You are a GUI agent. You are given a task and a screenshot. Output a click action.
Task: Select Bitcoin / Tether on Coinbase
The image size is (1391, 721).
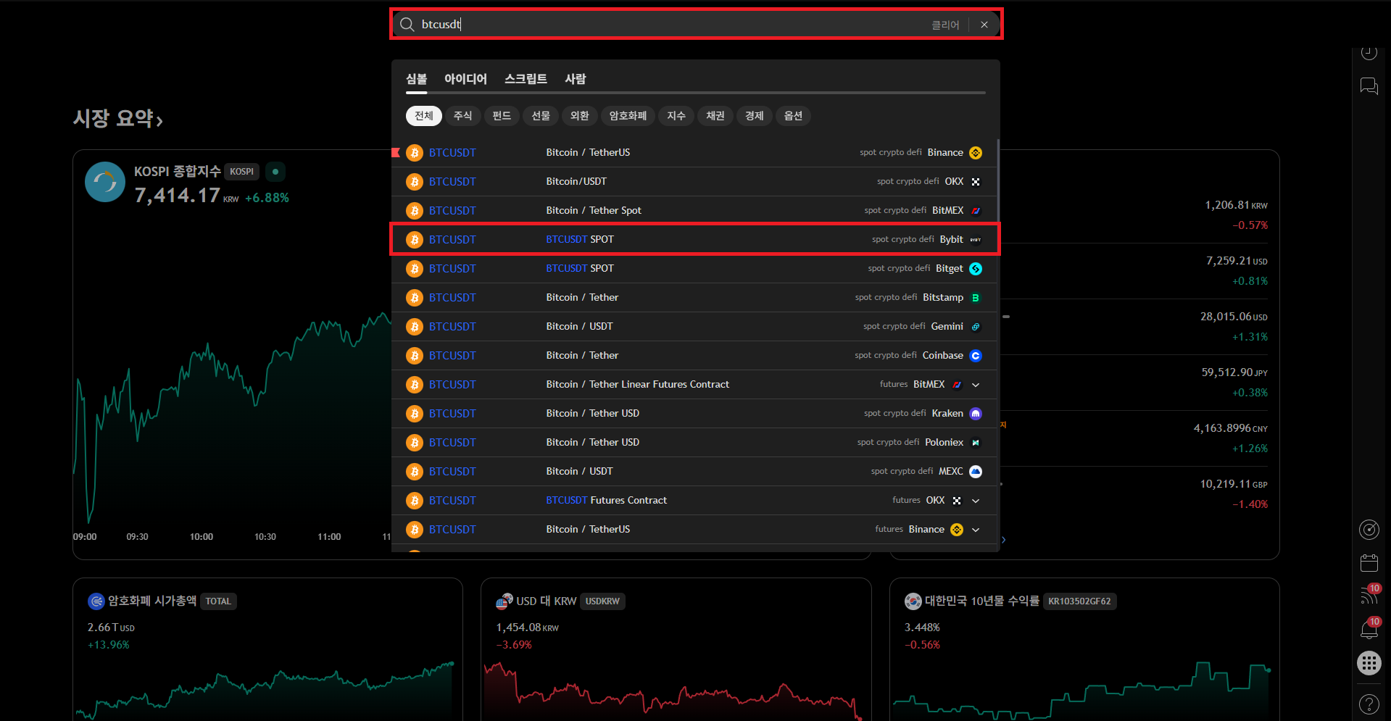tap(694, 355)
